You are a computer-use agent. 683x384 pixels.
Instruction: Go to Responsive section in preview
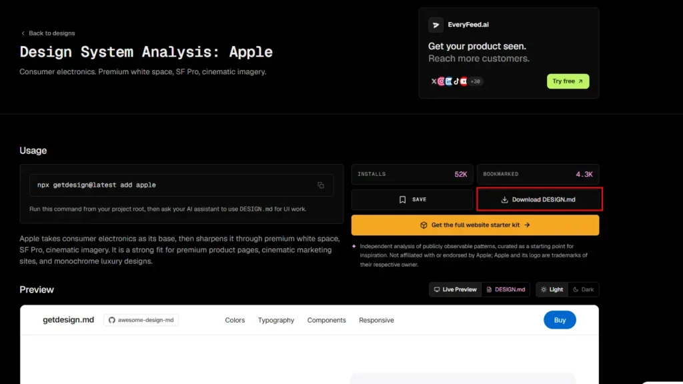pos(376,320)
